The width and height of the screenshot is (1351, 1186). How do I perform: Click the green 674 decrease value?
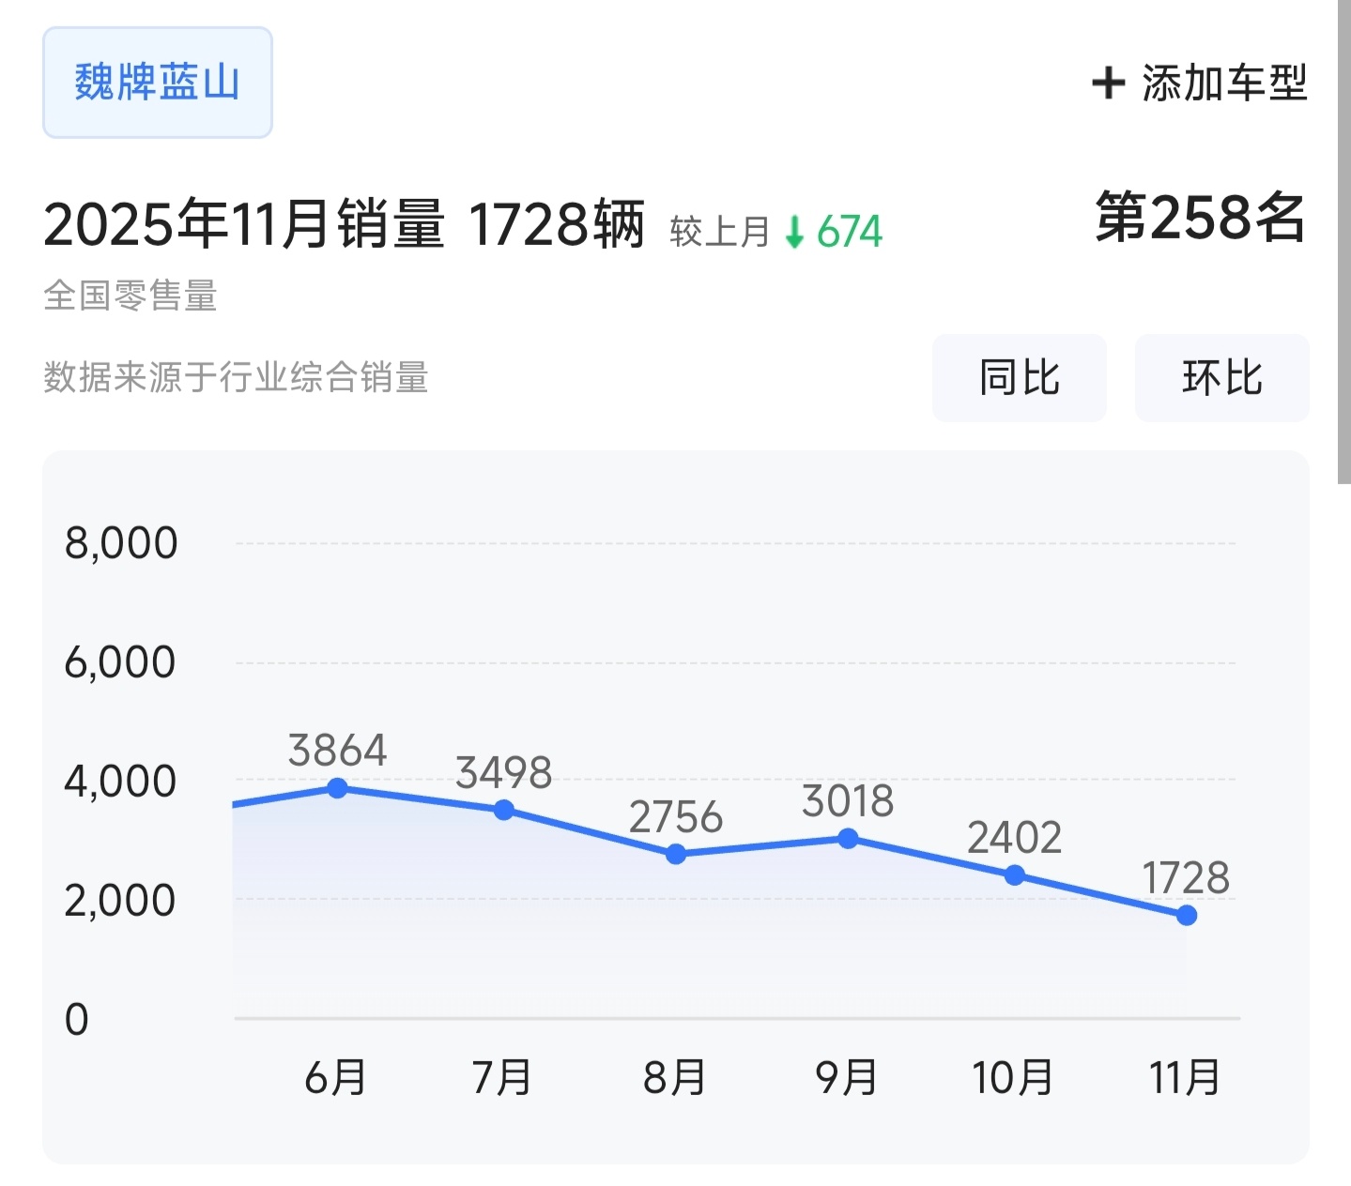(850, 232)
